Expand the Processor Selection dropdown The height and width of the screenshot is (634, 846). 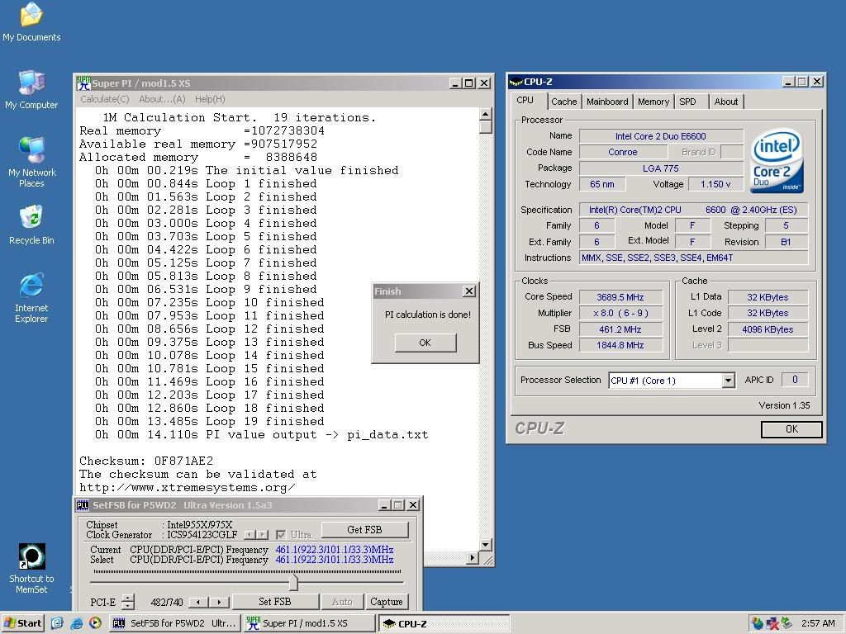coord(728,381)
